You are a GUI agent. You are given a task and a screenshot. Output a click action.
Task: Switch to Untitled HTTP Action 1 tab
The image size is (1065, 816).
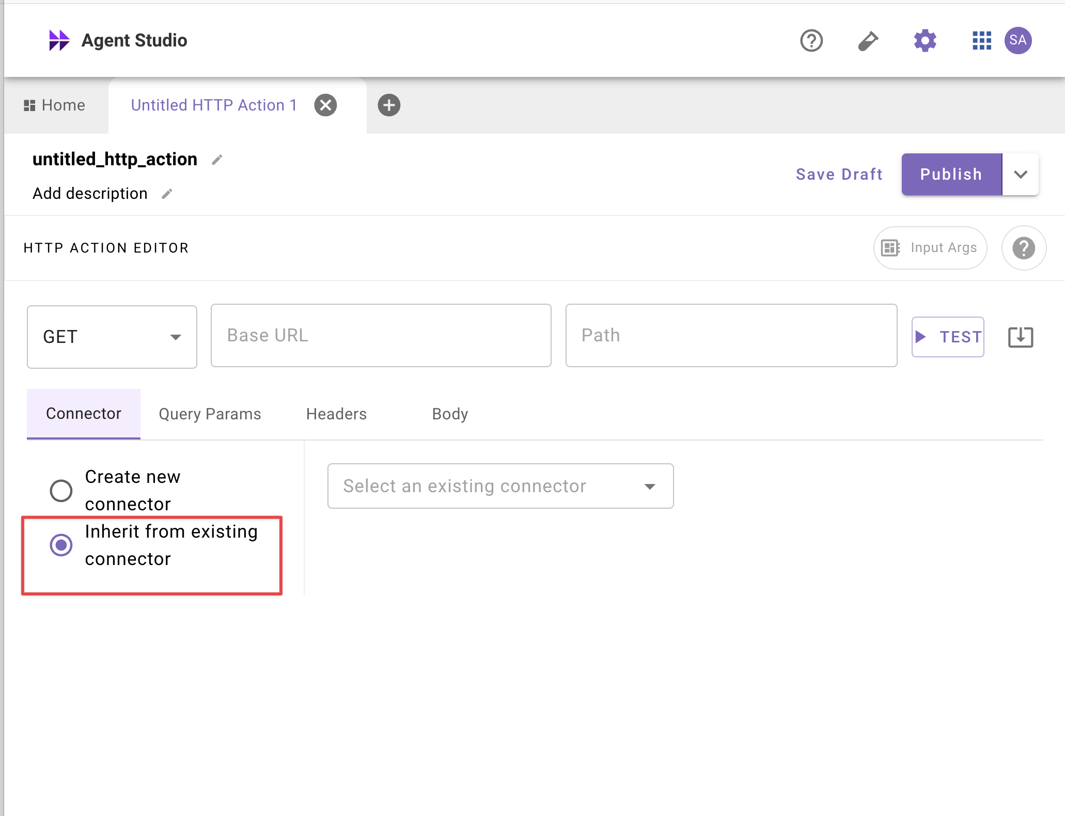coord(214,105)
